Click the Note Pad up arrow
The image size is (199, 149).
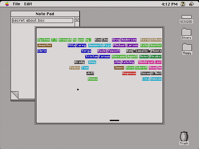pyautogui.click(x=77, y=19)
